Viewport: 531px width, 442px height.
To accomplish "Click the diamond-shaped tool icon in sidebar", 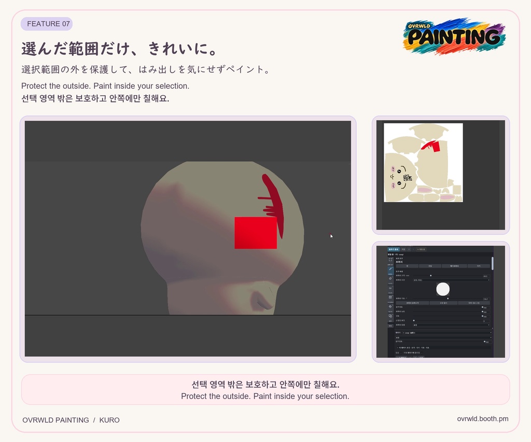I will tap(390, 307).
